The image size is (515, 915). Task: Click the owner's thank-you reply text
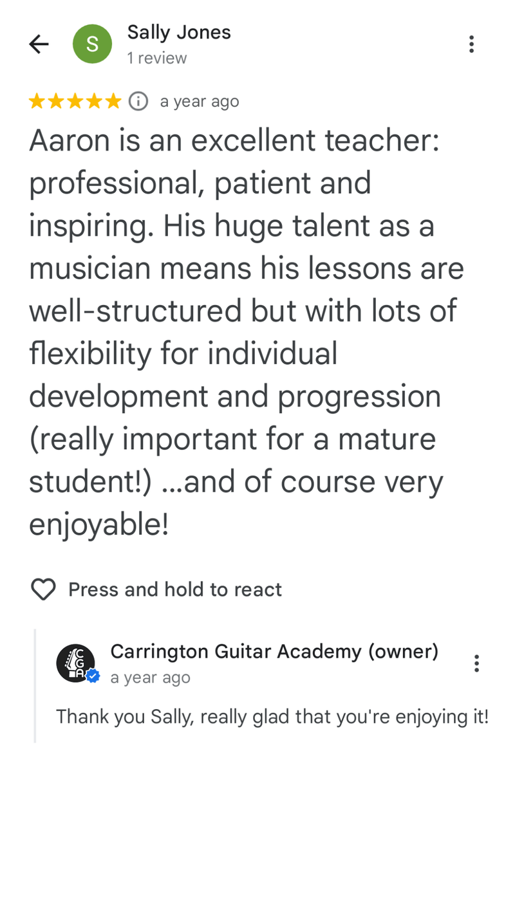click(x=272, y=716)
